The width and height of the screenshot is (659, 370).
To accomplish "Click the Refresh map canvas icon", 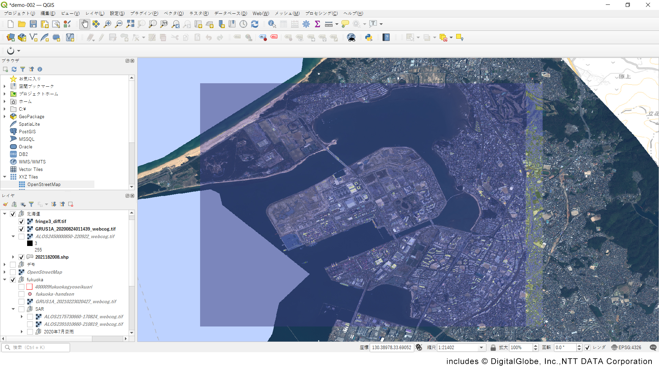I will point(255,24).
